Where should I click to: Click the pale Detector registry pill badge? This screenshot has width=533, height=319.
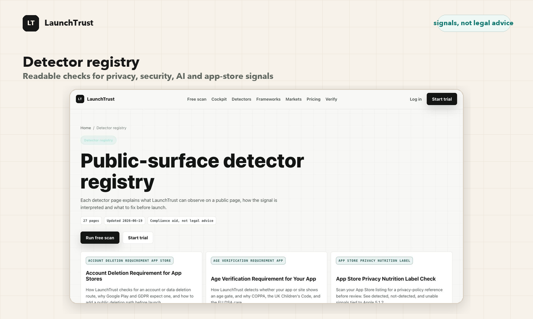[x=99, y=140]
